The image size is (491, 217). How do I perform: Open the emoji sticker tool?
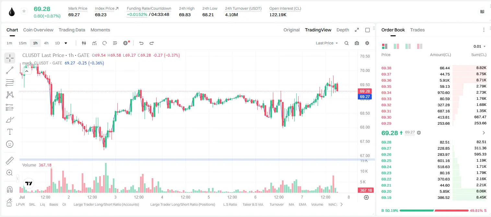tap(10, 144)
